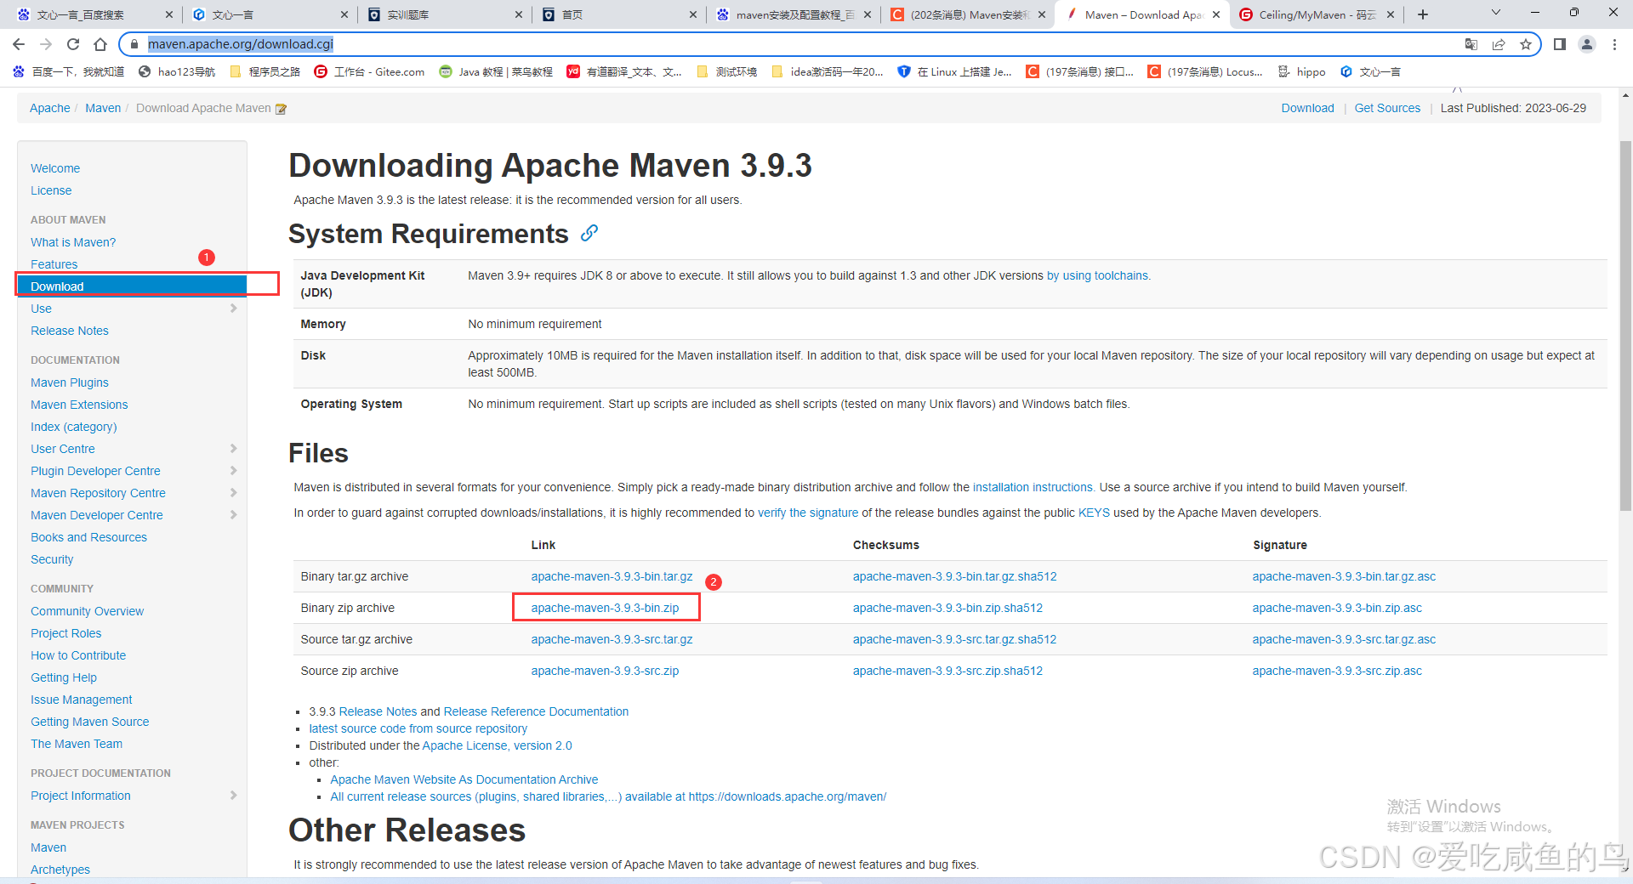Open 百度一下 bookmark
The height and width of the screenshot is (884, 1633).
click(69, 72)
